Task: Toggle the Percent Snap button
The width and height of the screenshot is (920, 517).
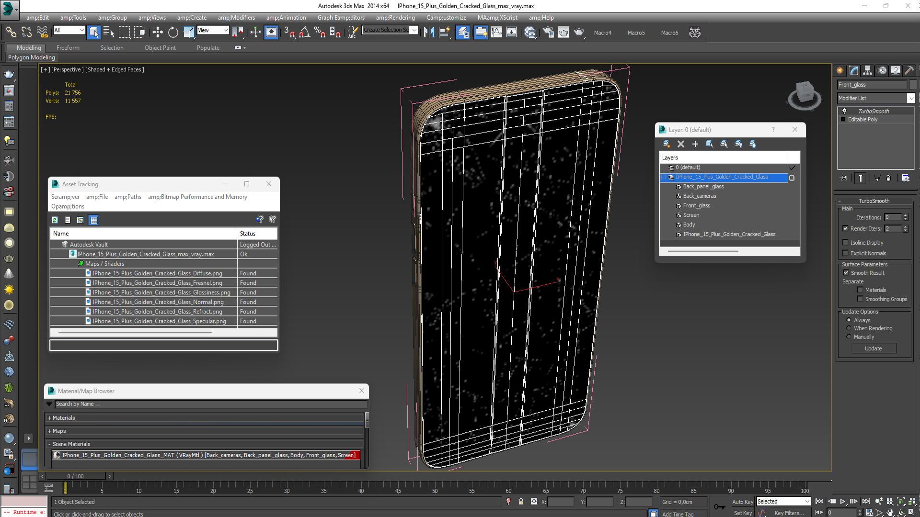Action: [320, 32]
